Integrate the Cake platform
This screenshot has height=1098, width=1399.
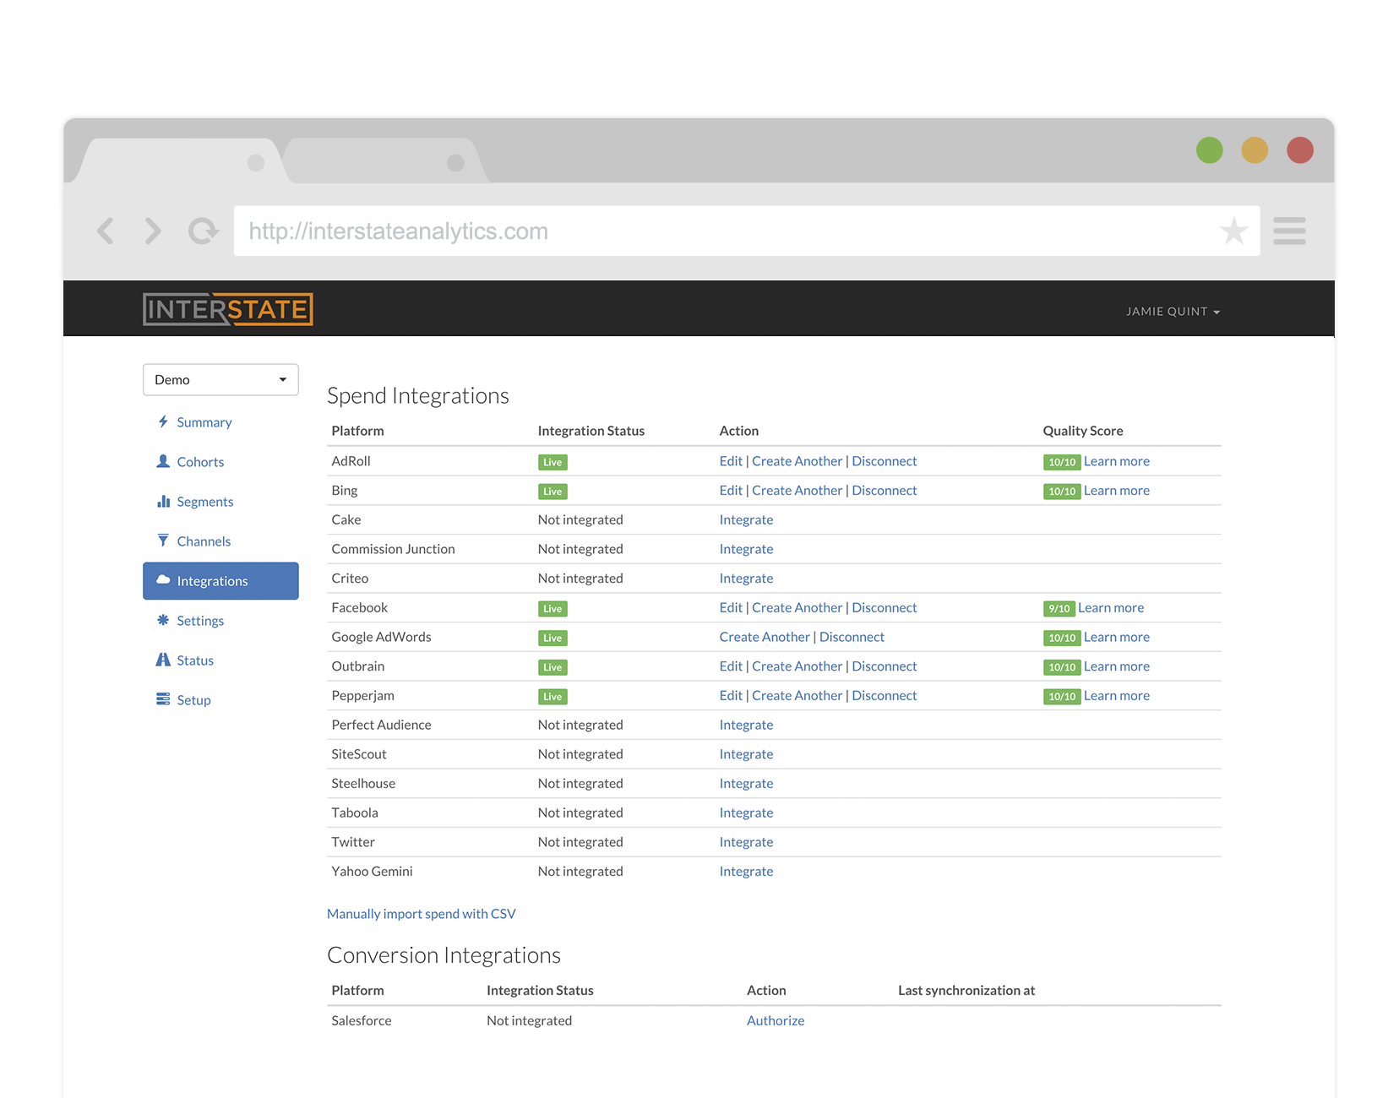(x=746, y=519)
